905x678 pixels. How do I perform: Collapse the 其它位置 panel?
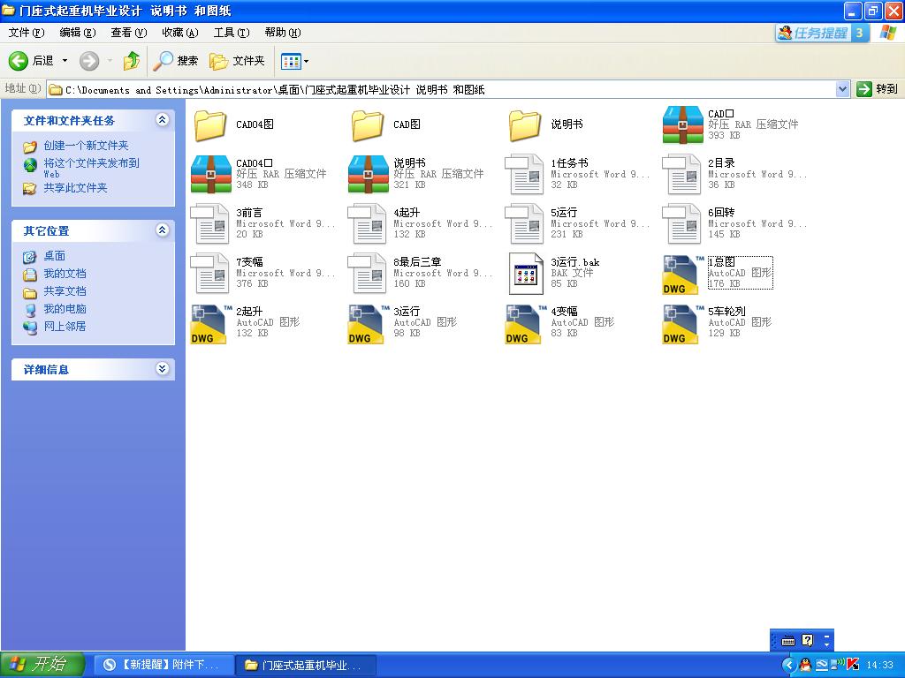(x=163, y=230)
